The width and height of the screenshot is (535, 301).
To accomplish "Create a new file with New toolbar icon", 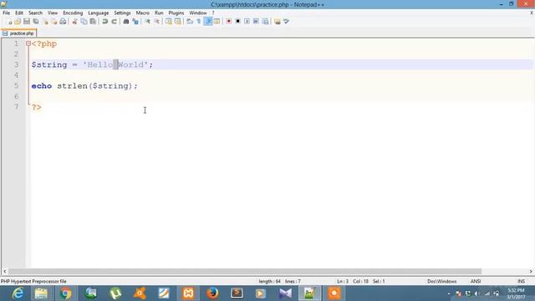I will point(9,22).
